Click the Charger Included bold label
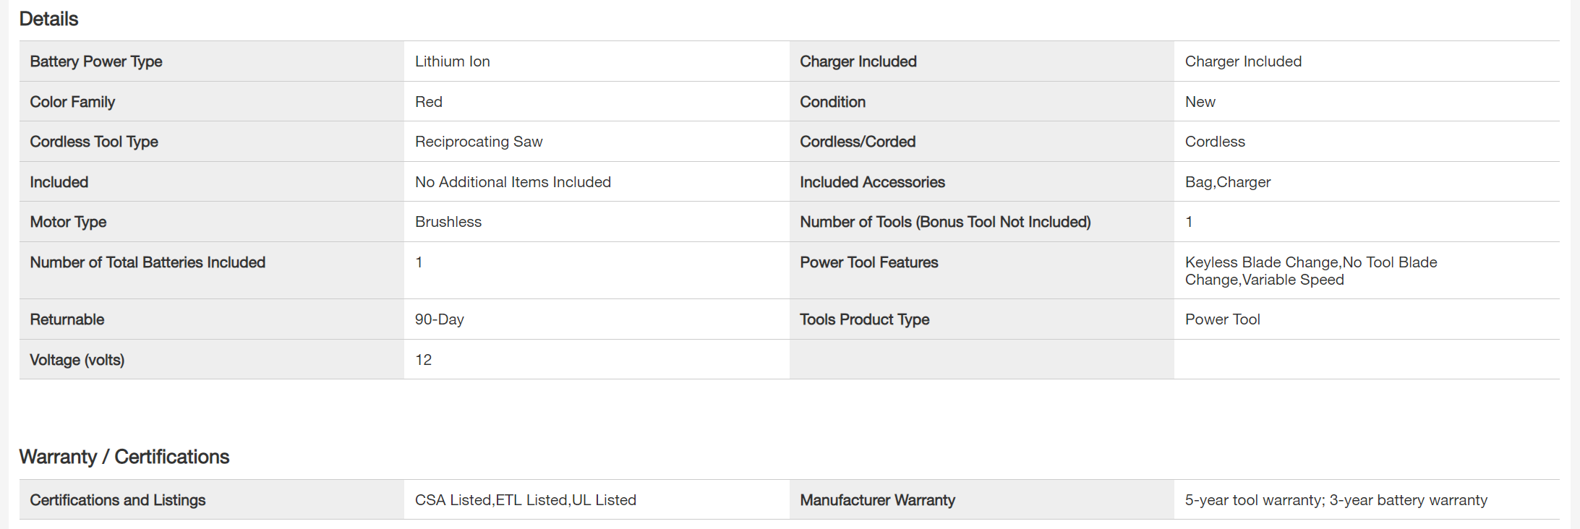Screen dimensions: 1580x529 tap(858, 61)
